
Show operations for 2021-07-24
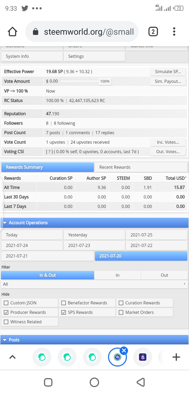coord(32,245)
